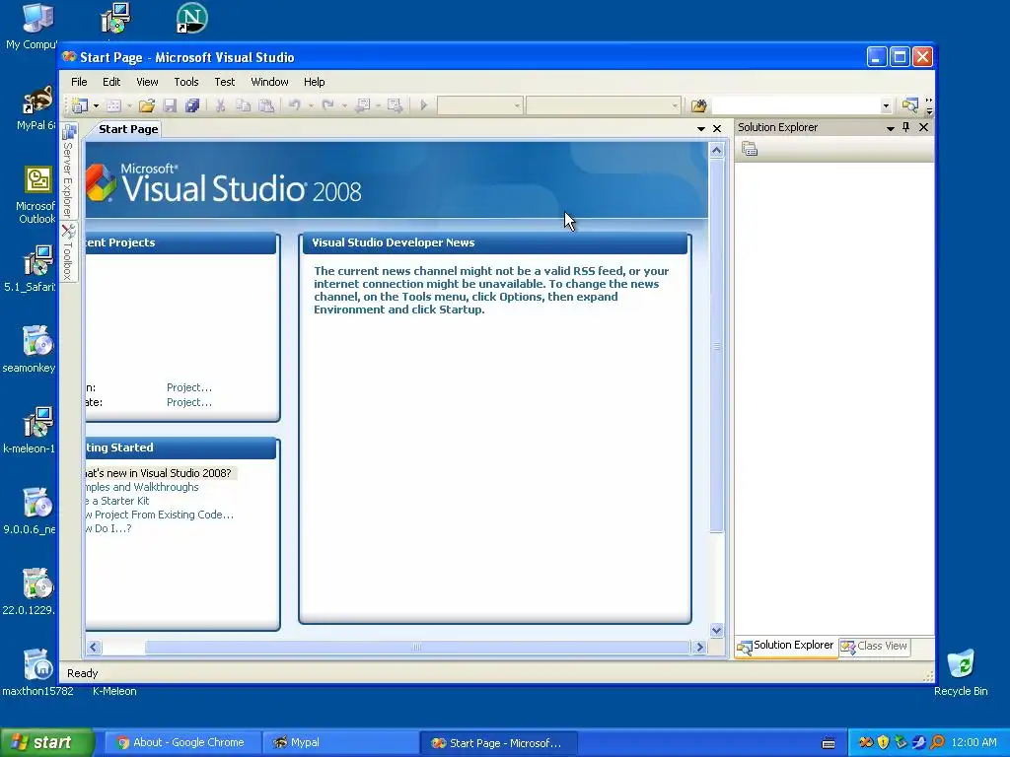The width and height of the screenshot is (1010, 757).
Task: Click the Windows start button
Action: click(46, 743)
